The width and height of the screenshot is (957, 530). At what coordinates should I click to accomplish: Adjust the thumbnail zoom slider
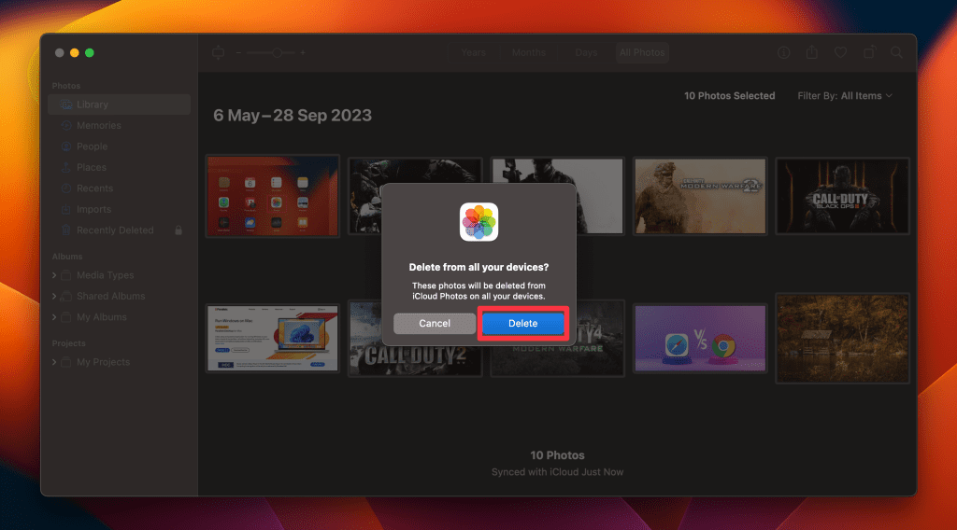coord(272,53)
